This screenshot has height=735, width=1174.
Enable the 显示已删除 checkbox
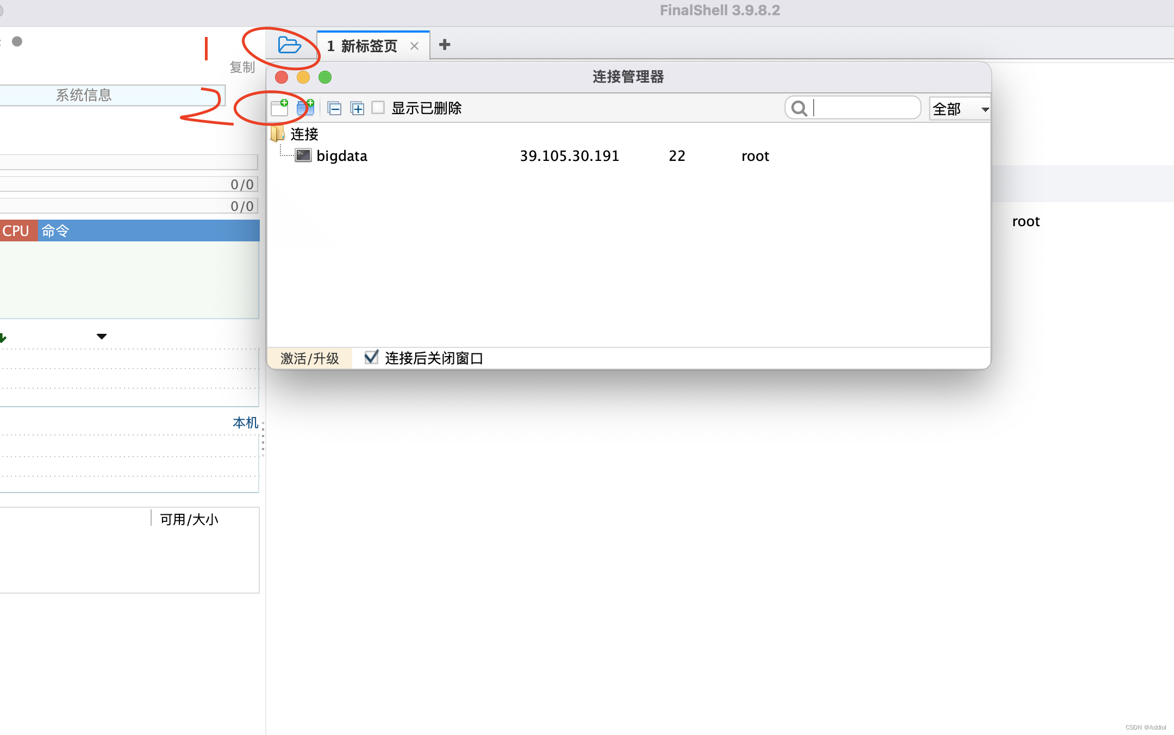coord(378,108)
